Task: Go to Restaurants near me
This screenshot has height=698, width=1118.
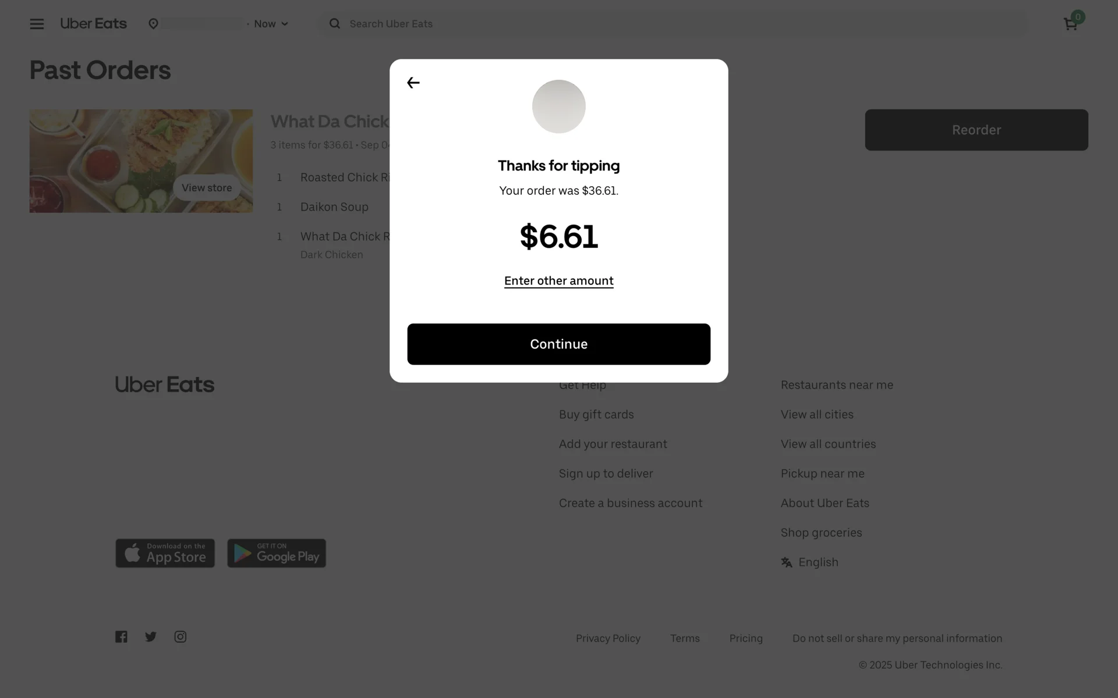Action: [x=837, y=385]
